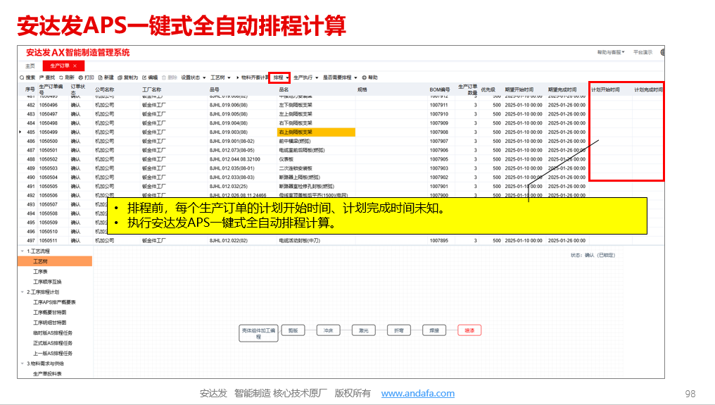This screenshot has height=405, width=715.
Task: Click the 计划开始时间 column header
Action: pyautogui.click(x=605, y=90)
